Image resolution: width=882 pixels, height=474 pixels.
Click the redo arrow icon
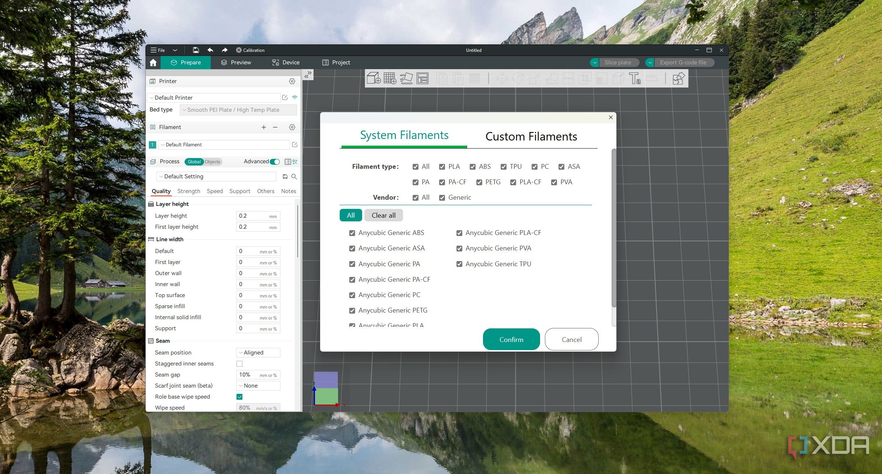(225, 50)
